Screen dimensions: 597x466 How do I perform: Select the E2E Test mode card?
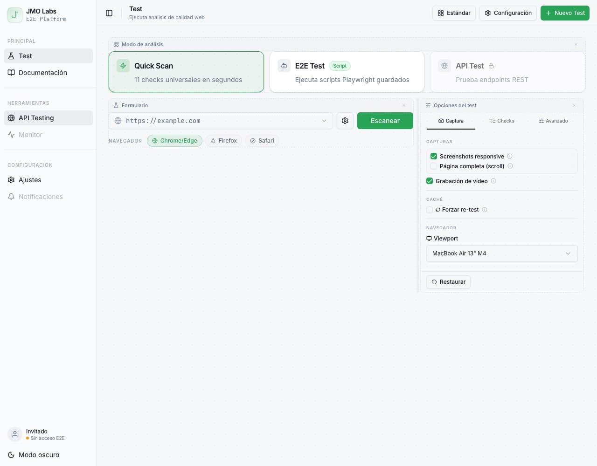coord(347,72)
